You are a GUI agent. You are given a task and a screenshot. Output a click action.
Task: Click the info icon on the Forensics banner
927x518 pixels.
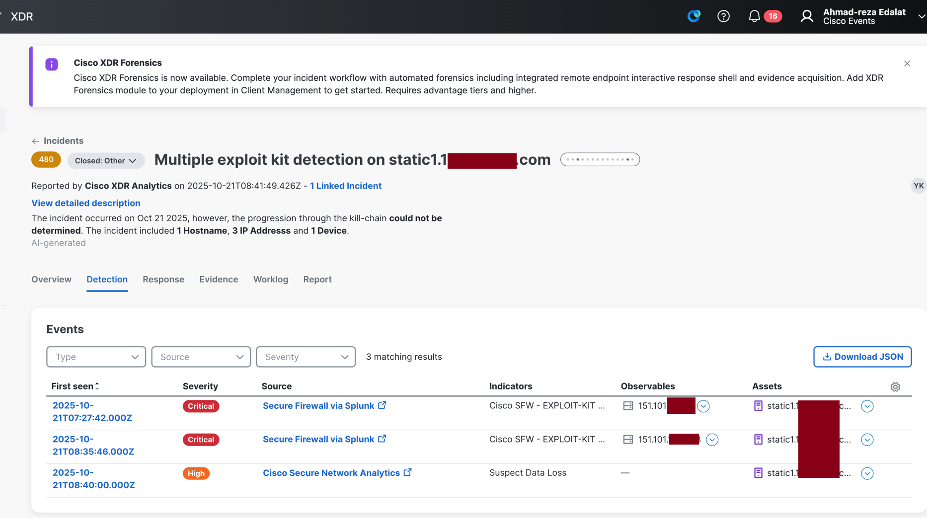point(52,64)
